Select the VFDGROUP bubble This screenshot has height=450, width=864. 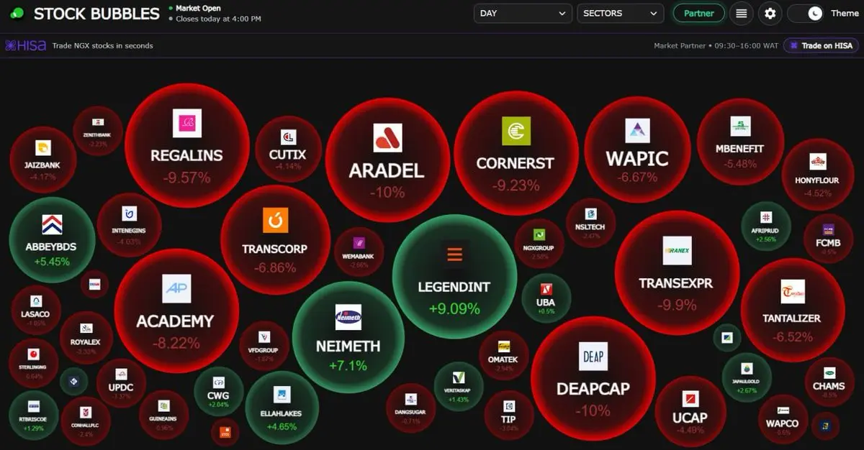264,347
